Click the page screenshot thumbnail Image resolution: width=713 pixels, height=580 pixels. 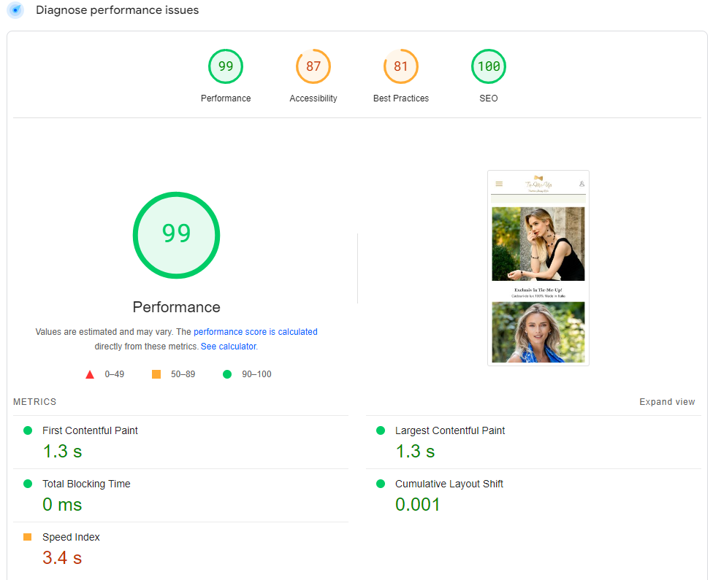(538, 268)
